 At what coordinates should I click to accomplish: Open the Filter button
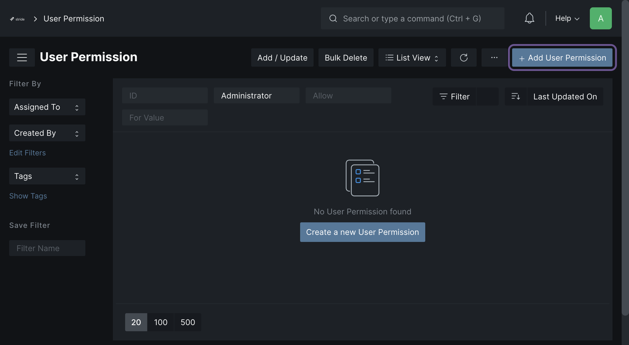pyautogui.click(x=454, y=97)
